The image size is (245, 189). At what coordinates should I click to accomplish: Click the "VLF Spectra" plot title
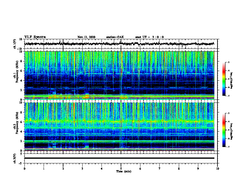coord(35,37)
